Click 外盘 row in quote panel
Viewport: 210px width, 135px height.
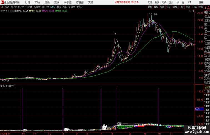[207, 71]
